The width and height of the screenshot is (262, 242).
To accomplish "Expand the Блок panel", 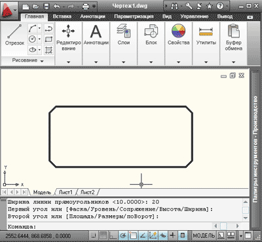I will pyautogui.click(x=151, y=62).
